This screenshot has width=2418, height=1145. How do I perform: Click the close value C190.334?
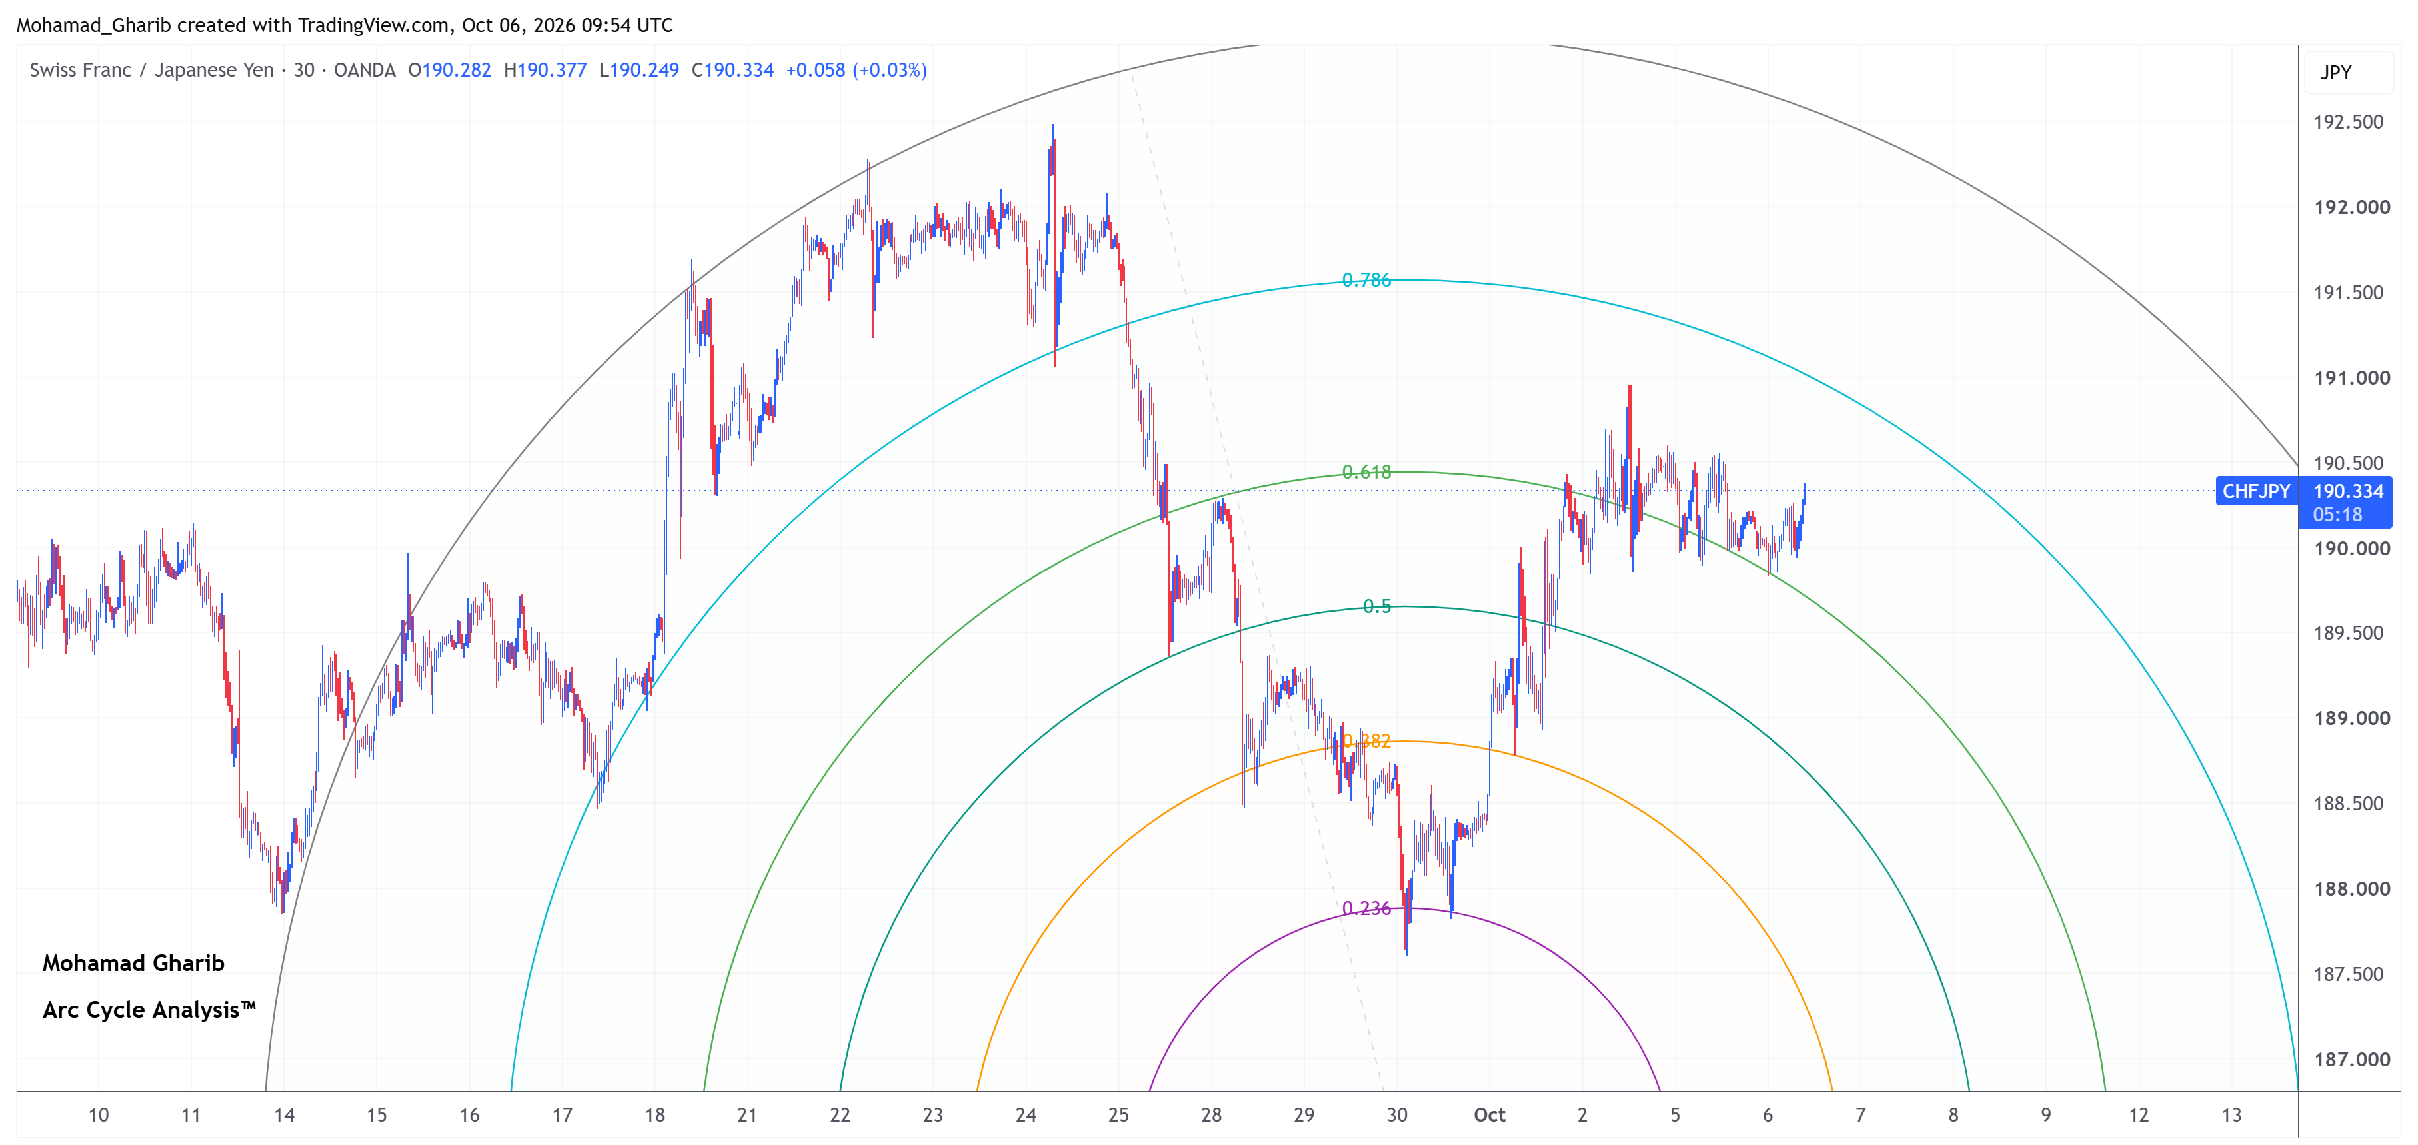(732, 71)
